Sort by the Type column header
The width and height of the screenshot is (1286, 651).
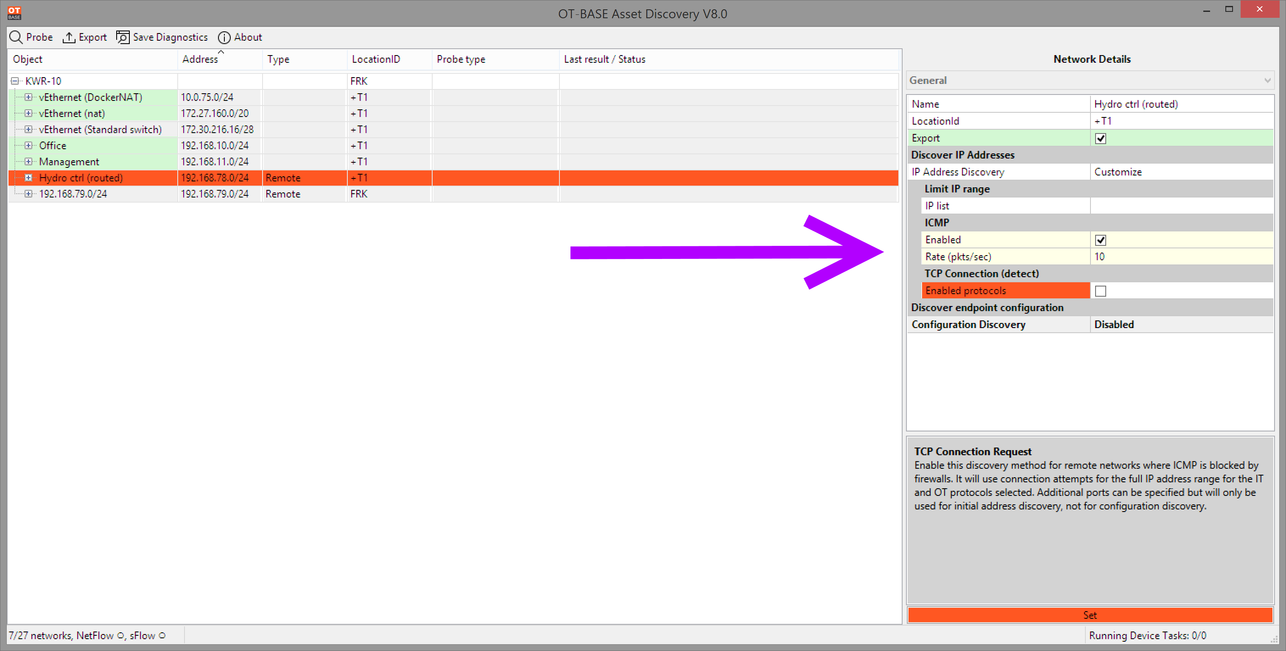305,59
